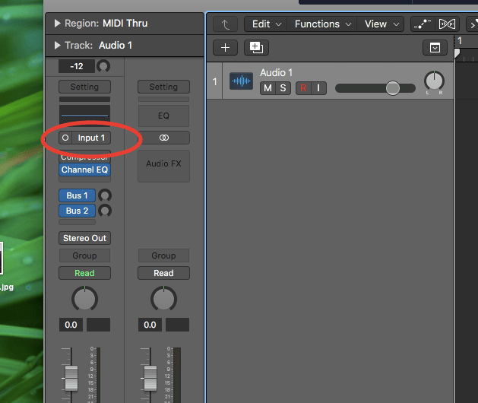
Task: Open the global tracks dropdown button
Action: tap(435, 48)
